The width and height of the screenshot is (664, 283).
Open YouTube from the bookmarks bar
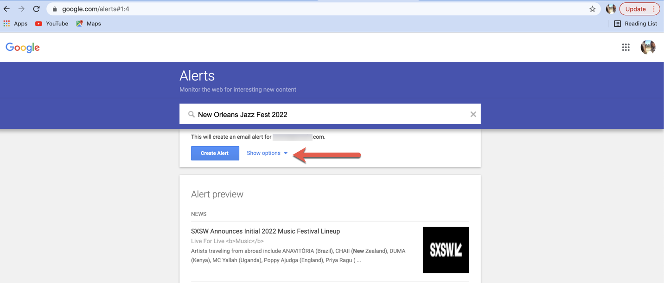[51, 23]
